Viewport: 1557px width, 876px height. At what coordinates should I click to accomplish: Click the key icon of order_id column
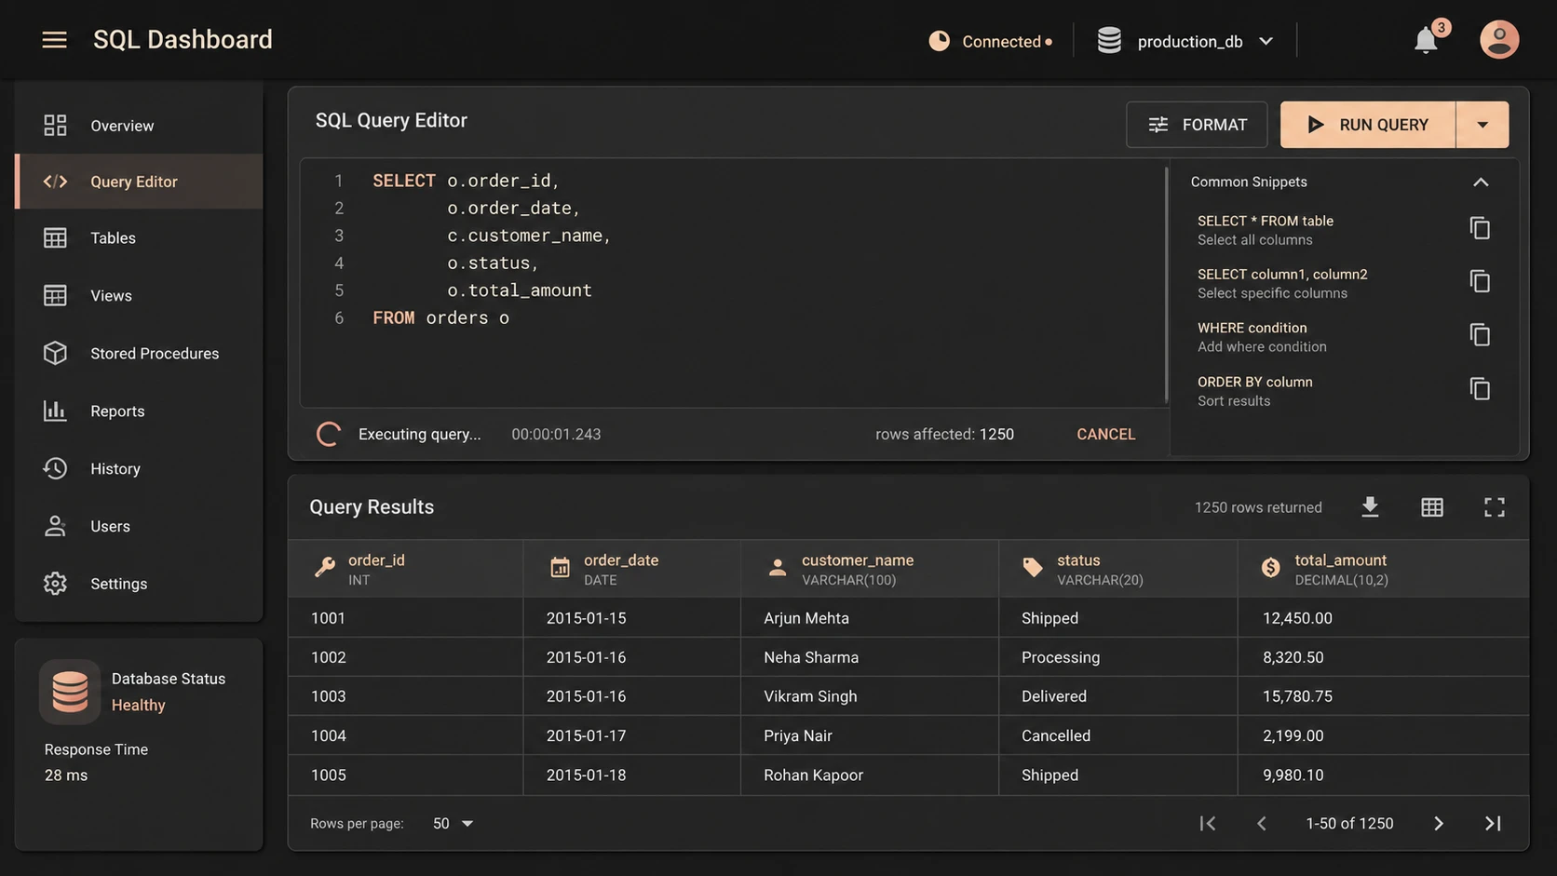tap(324, 567)
